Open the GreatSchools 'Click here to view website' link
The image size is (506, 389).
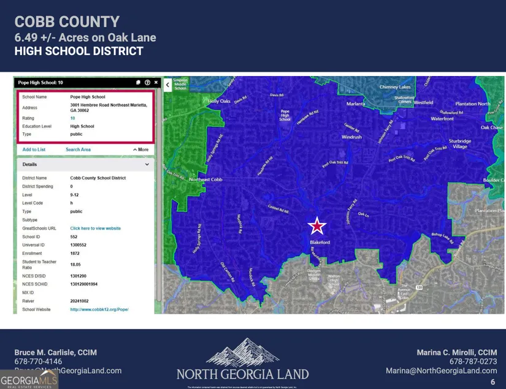95,228
